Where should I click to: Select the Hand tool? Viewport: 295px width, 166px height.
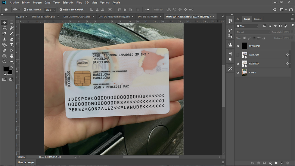click(x=11, y=56)
